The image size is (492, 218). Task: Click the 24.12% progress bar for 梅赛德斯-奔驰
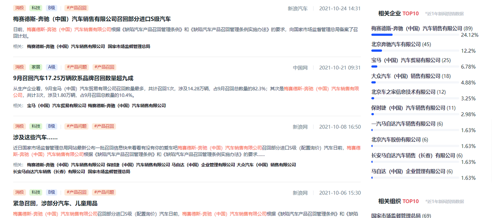point(415,35)
